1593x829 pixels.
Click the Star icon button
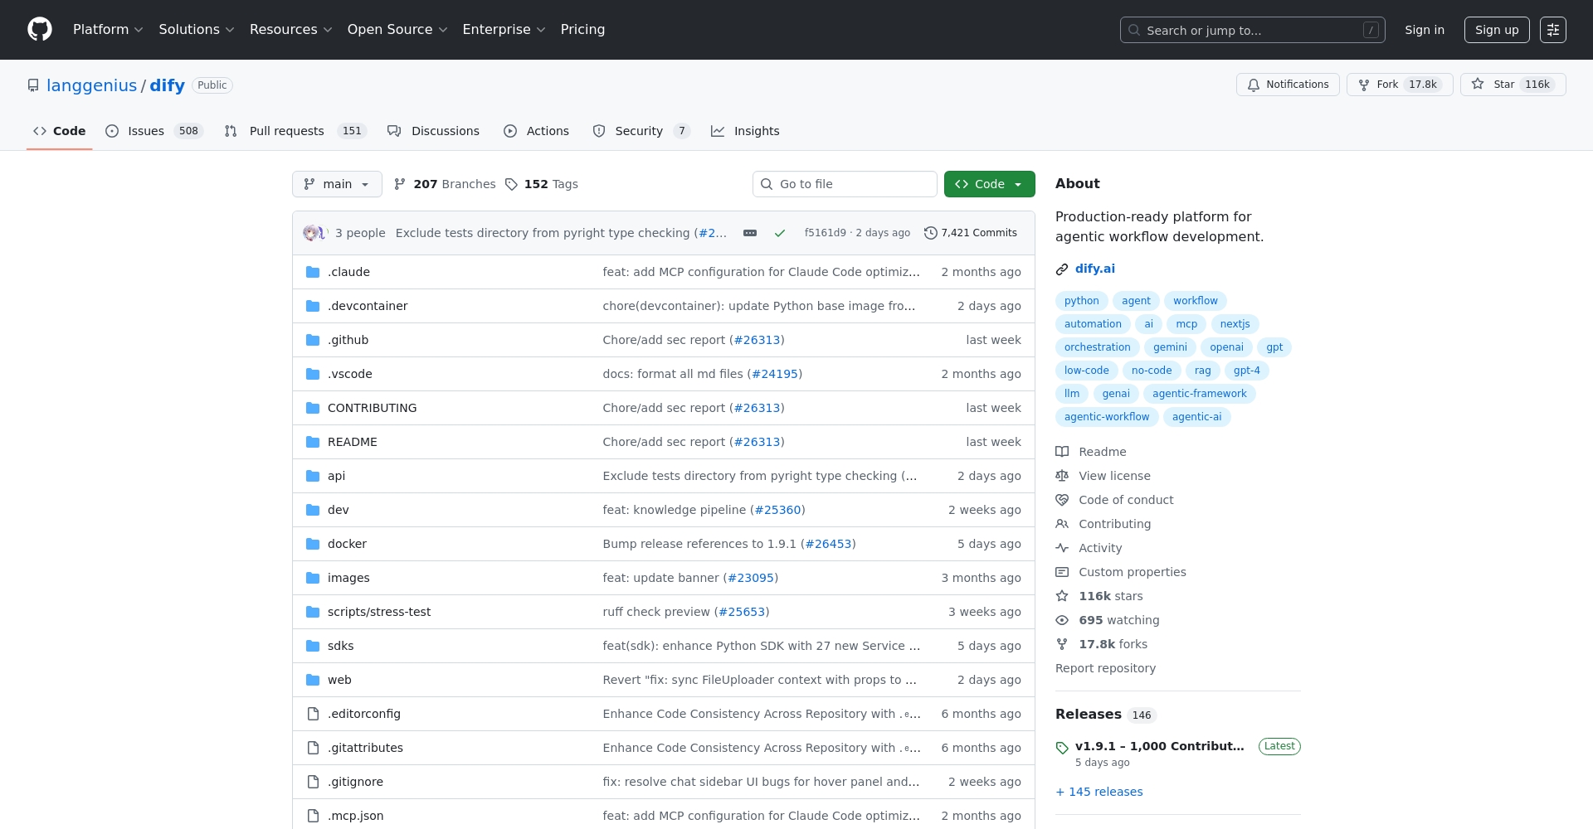click(x=1478, y=85)
